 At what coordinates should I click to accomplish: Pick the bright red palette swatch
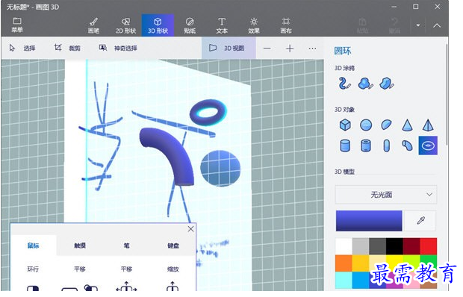click(428, 246)
